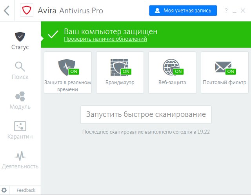Open the Почтовый фильтр envelope tile
The width and height of the screenshot is (251, 195).
coord(224,72)
